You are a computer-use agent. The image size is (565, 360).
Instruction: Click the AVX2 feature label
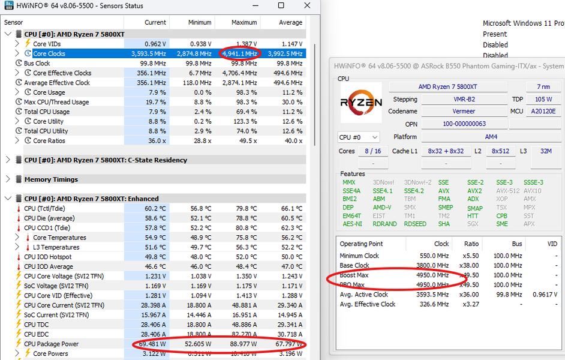474,191
